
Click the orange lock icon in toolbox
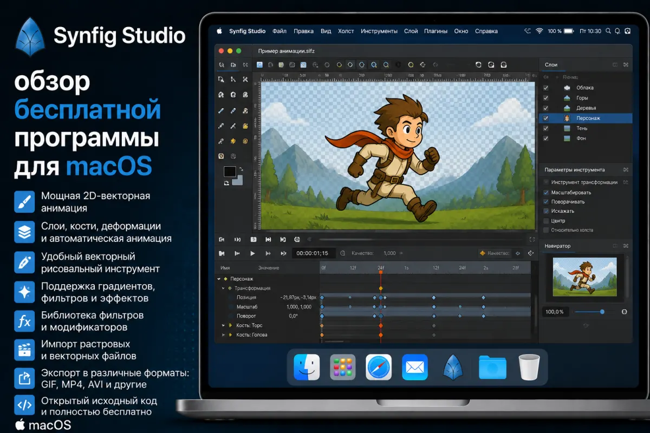pyautogui.click(x=245, y=126)
